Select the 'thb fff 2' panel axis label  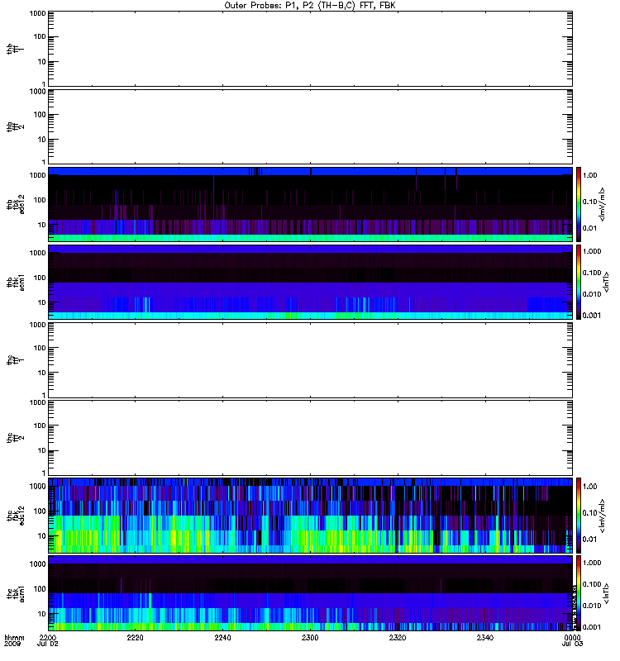15,127
